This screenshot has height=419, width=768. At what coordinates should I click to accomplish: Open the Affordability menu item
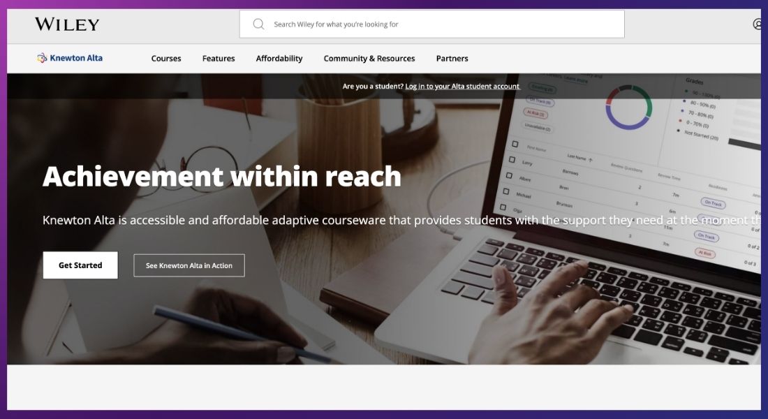coord(279,59)
